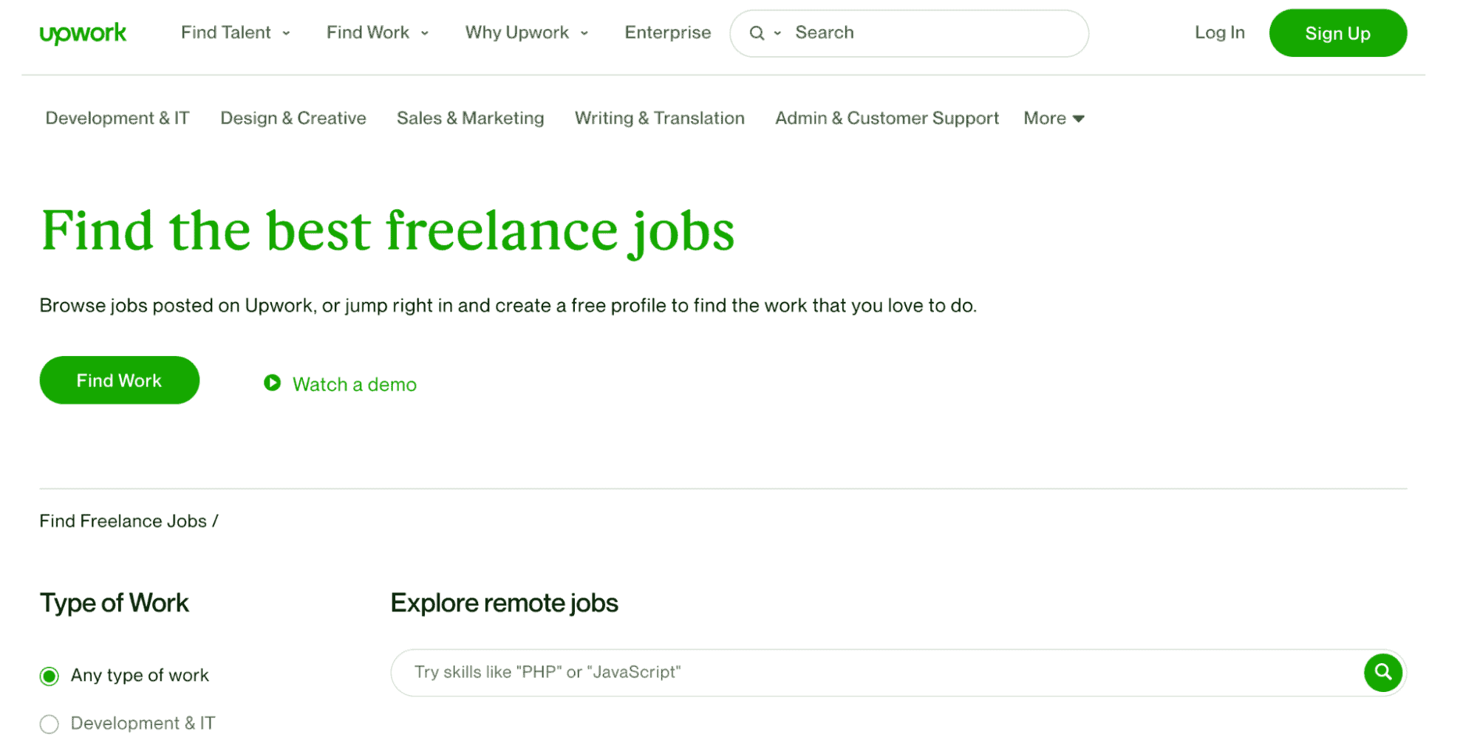Screen dimensions: 1477x740
Task: Select the Writing & Translation category
Action: (x=658, y=118)
